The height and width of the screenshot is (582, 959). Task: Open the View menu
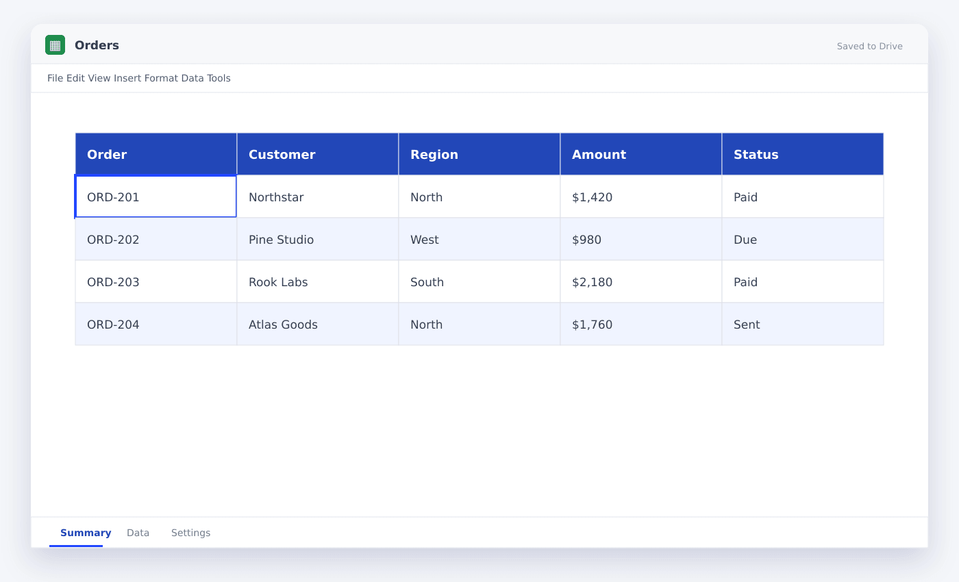(99, 78)
